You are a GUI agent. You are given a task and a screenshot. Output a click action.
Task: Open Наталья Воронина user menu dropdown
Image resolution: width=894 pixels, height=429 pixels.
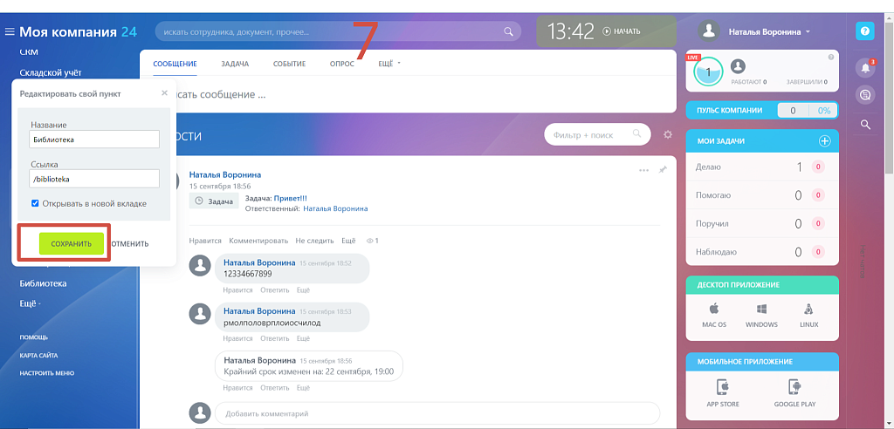coord(768,31)
